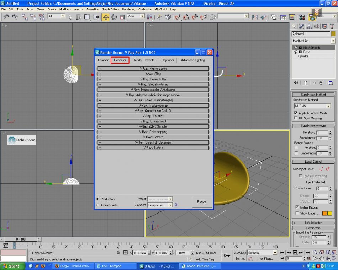Open the Viewport Perspective dropdown
Image resolution: width=338 pixels, height=270 pixels.
170,205
